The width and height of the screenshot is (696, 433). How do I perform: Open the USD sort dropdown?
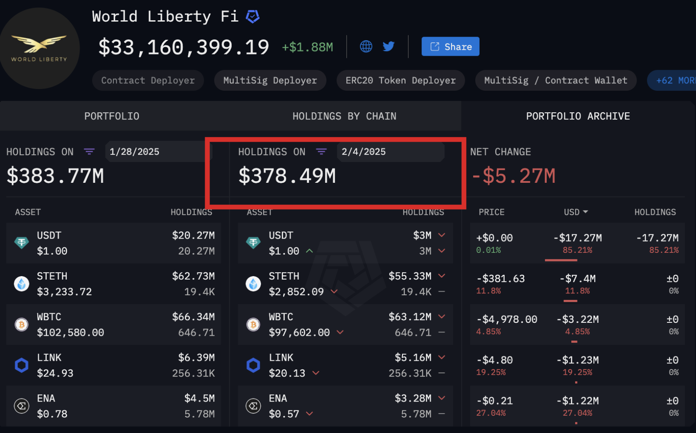coord(576,212)
